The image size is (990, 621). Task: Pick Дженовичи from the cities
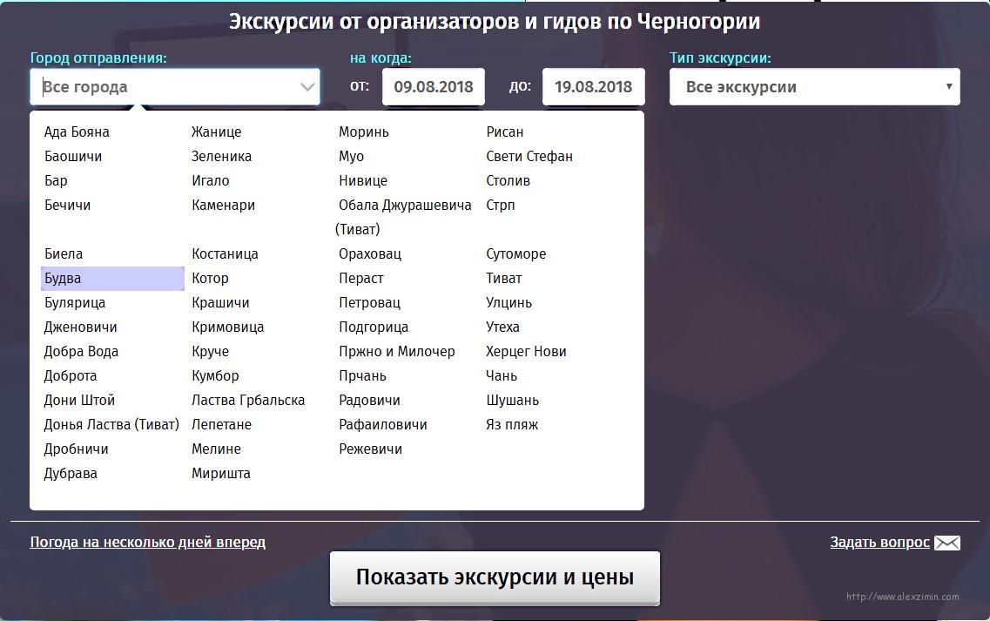point(80,327)
